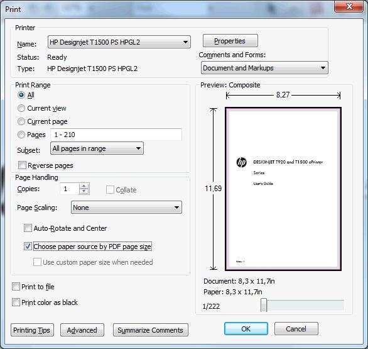Decrease copies with the down arrow
368x349 pixels.
84,191
